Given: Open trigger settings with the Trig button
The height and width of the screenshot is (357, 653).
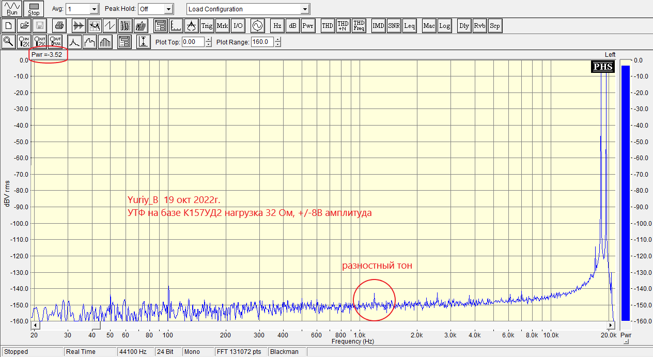Looking at the screenshot, I should (207, 25).
